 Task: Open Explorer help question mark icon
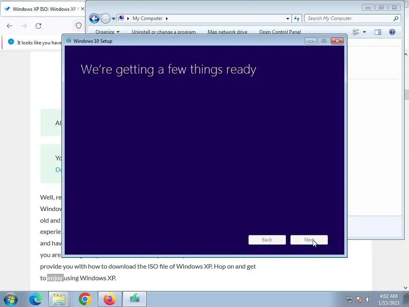(392, 32)
